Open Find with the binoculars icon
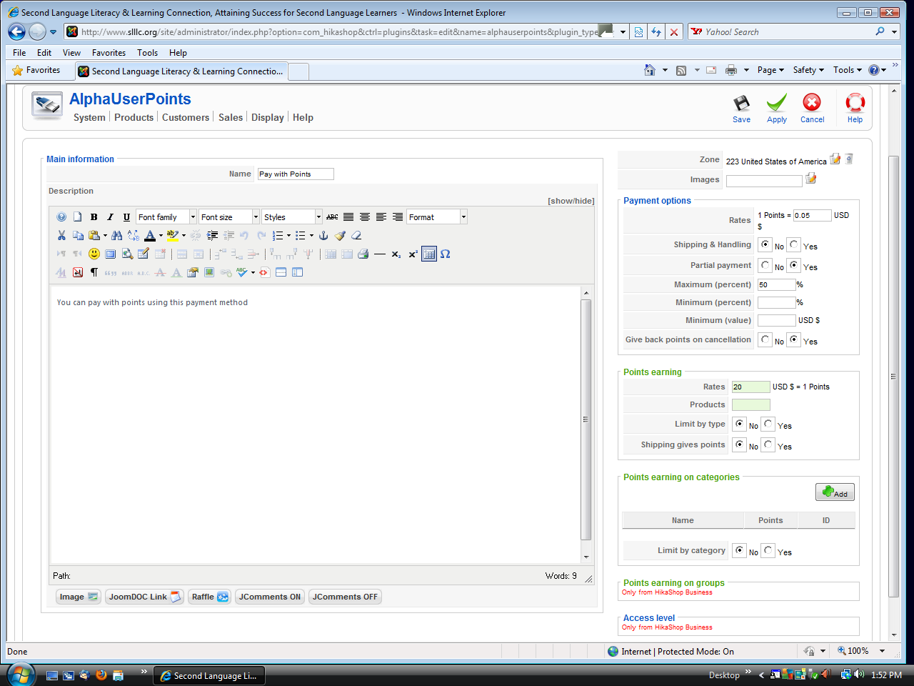914x686 pixels. click(x=117, y=236)
